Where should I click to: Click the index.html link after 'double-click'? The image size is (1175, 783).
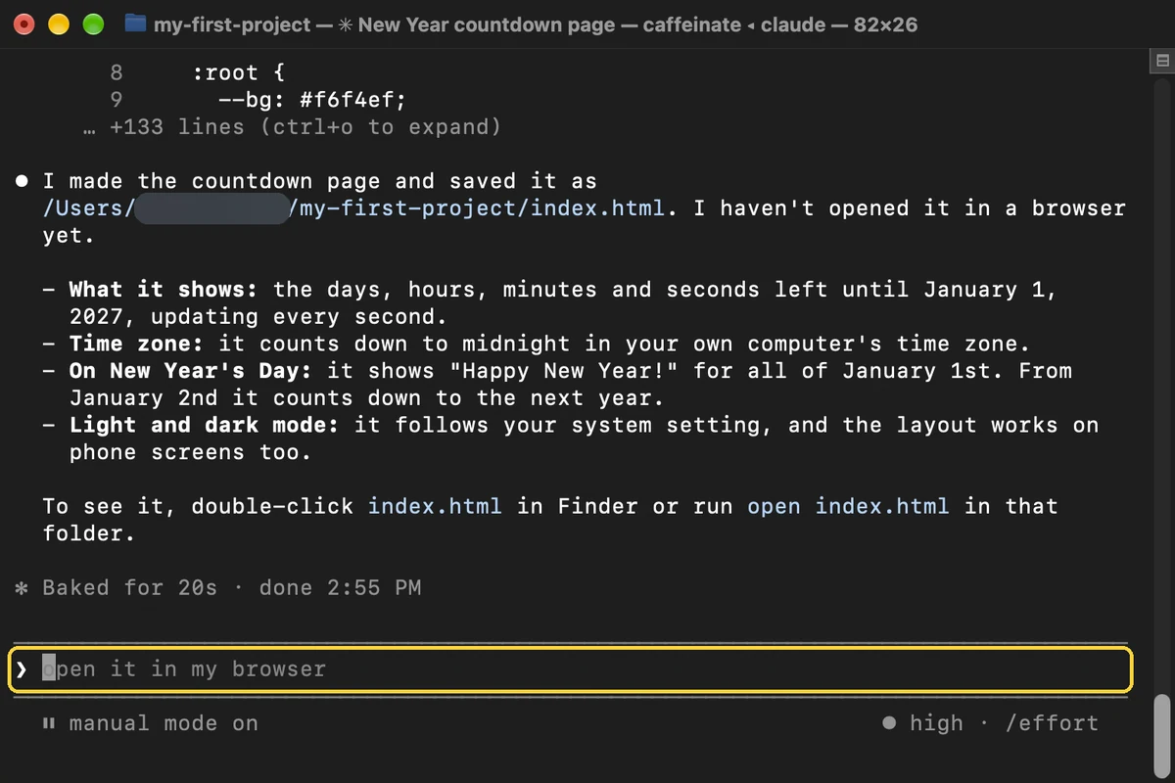[435, 506]
